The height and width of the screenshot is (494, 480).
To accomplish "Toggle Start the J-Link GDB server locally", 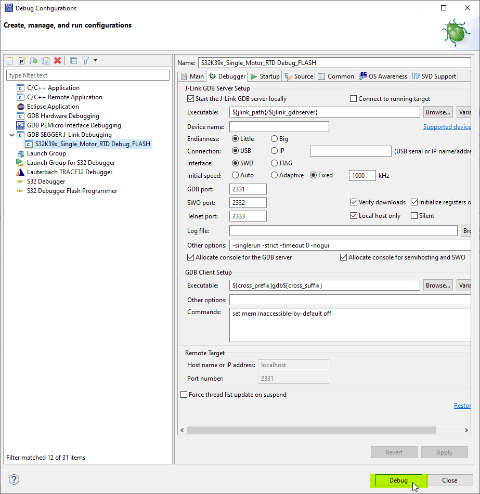I will click(190, 99).
